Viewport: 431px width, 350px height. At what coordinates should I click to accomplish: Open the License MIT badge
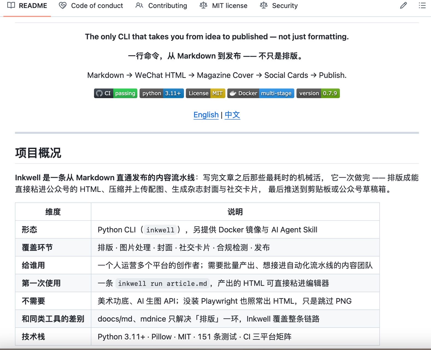(x=206, y=93)
